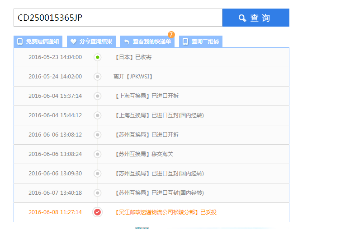Click timeline dot for 移交海关 entry
The height and width of the screenshot is (229, 345).
click(x=97, y=154)
